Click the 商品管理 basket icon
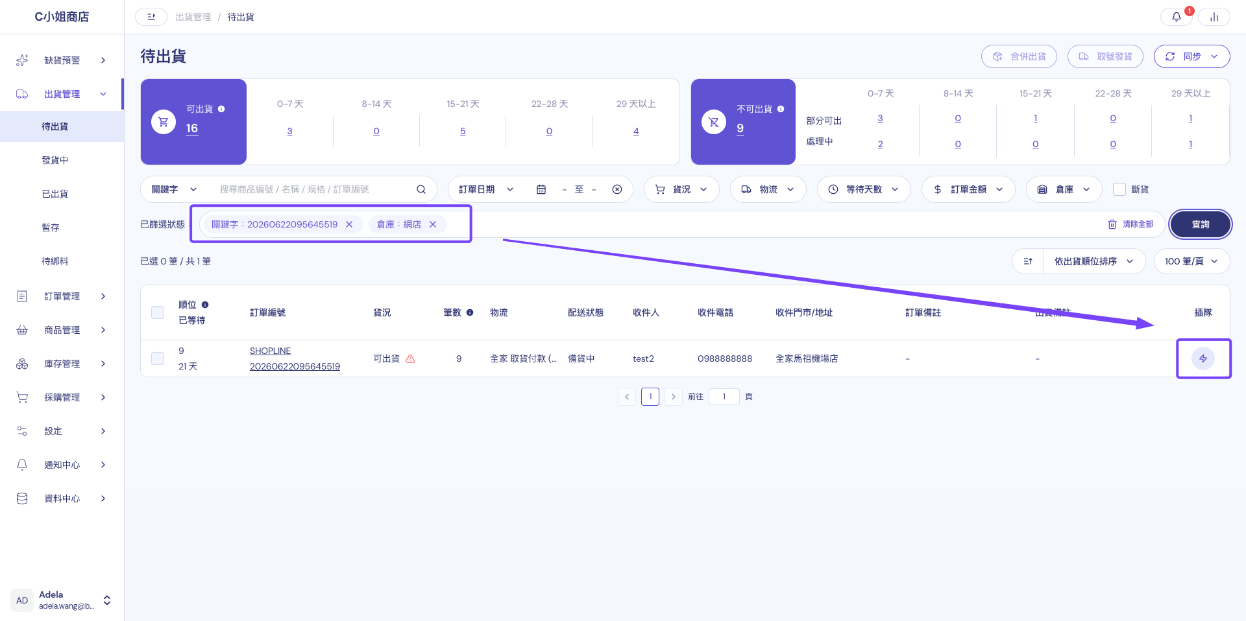Image resolution: width=1246 pixels, height=621 pixels. tap(22, 330)
